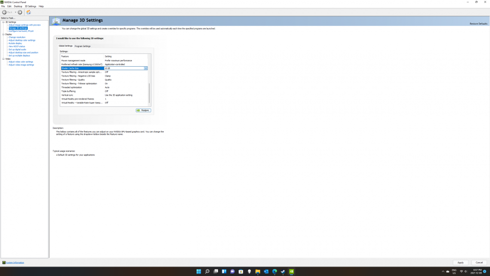This screenshot has width=490, height=276.
Task: Open Change resolution task
Action: coord(17,37)
